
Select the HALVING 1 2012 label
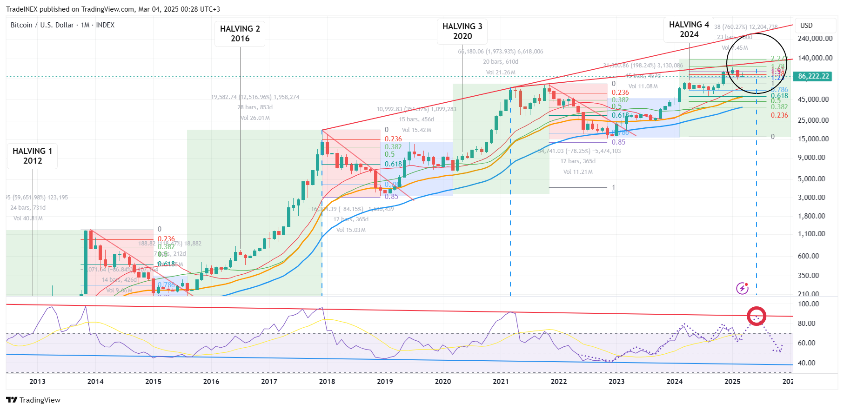click(33, 156)
